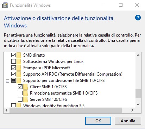Click the vertical scrollbar up arrow
This screenshot has height=129, width=145.
pos(138,55)
